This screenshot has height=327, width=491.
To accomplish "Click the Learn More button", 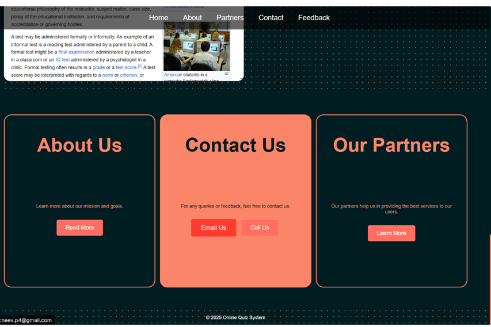I will 391,233.
